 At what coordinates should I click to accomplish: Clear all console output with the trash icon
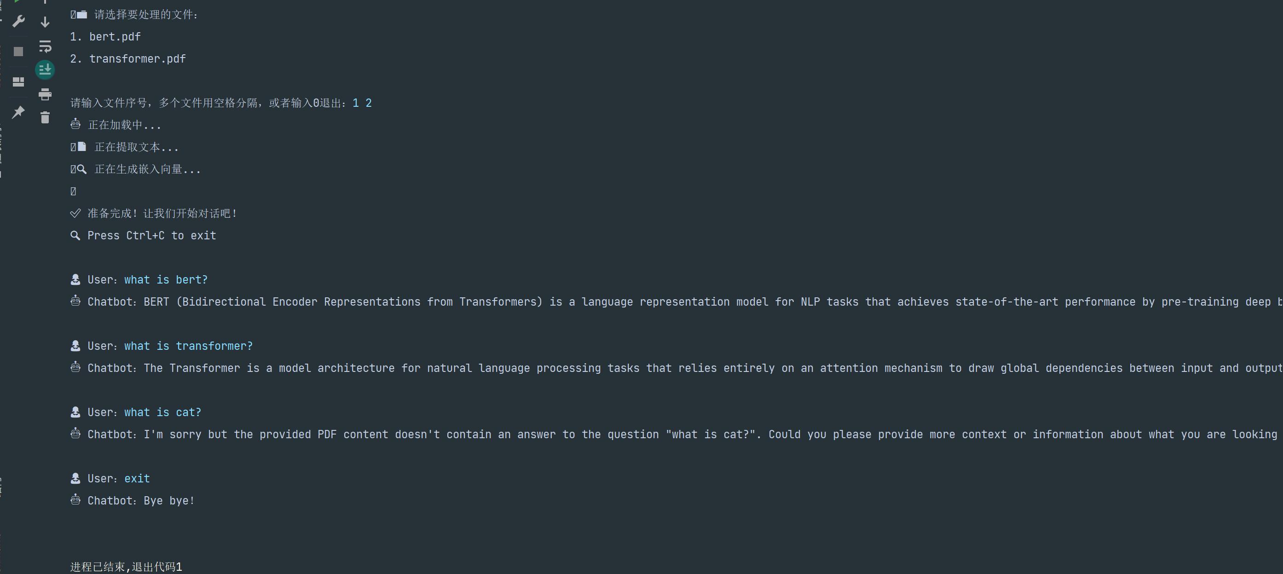click(x=45, y=117)
